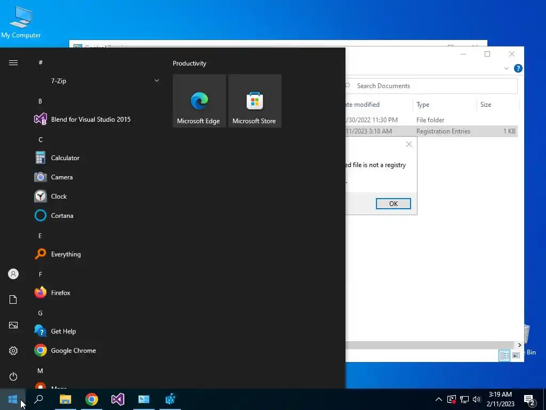This screenshot has width=546, height=410.
Task: Close the registry error dialog with X
Action: 409,144
